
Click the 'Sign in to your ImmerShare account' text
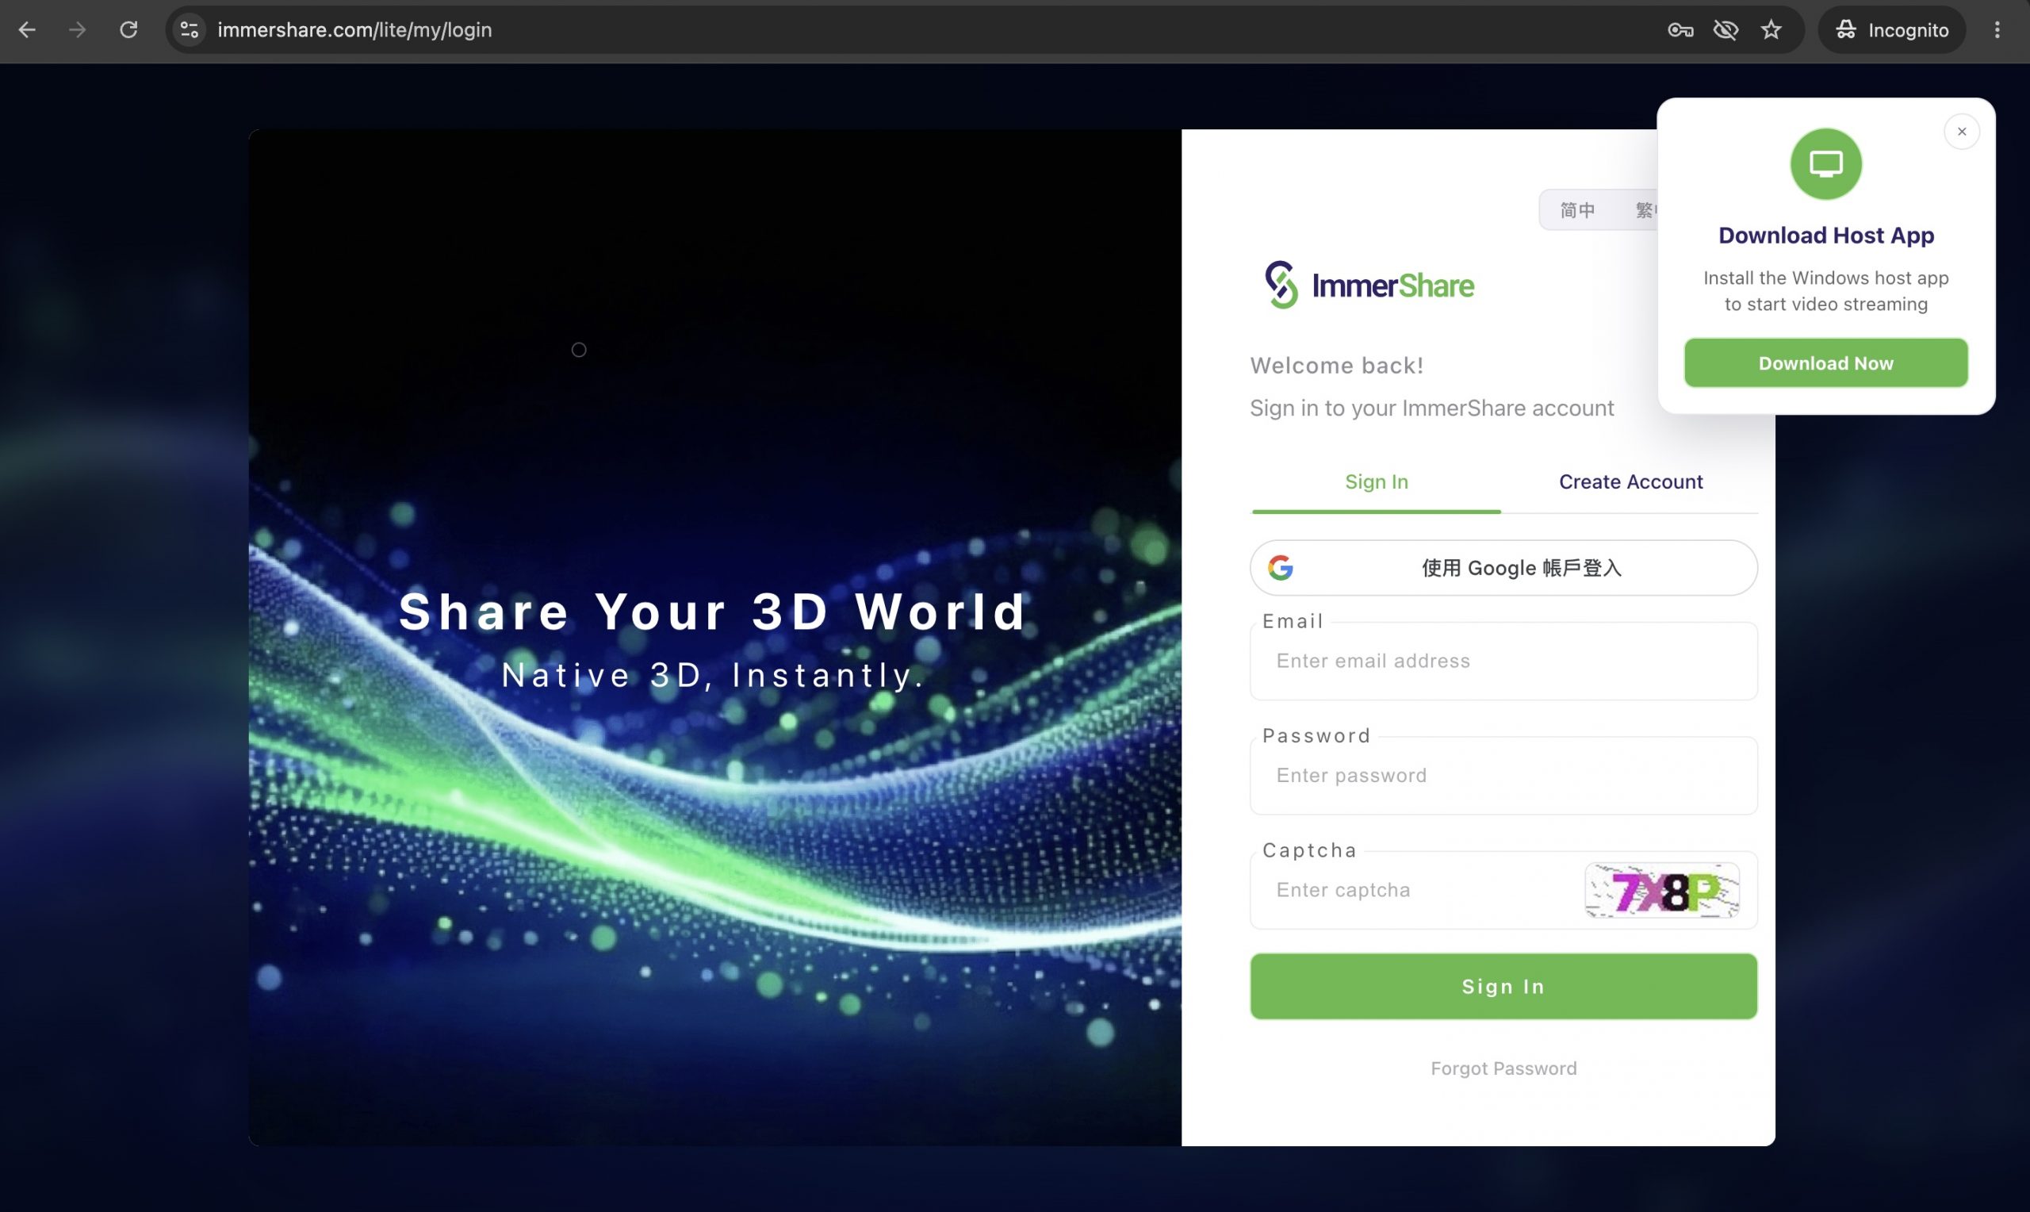coord(1431,408)
